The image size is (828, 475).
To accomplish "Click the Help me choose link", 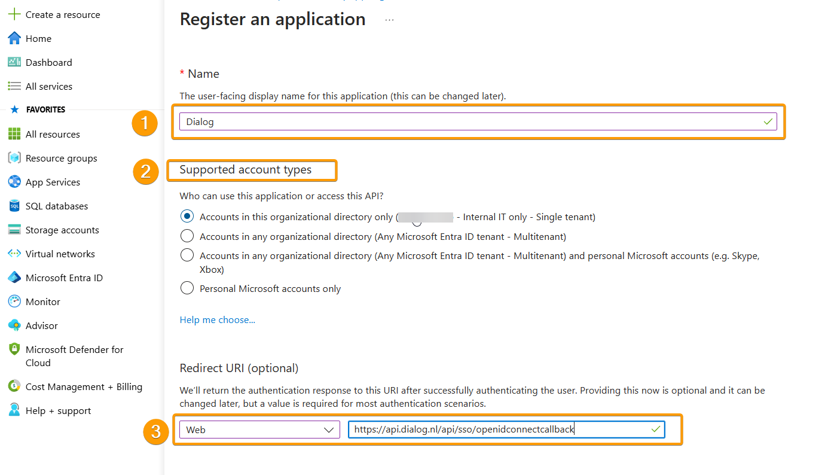I will tap(218, 319).
